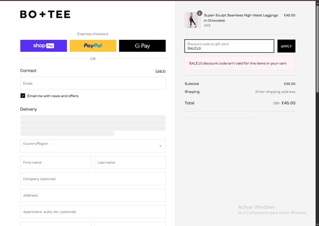Click the Subtotal label
The width and height of the screenshot is (319, 226).
click(x=192, y=84)
